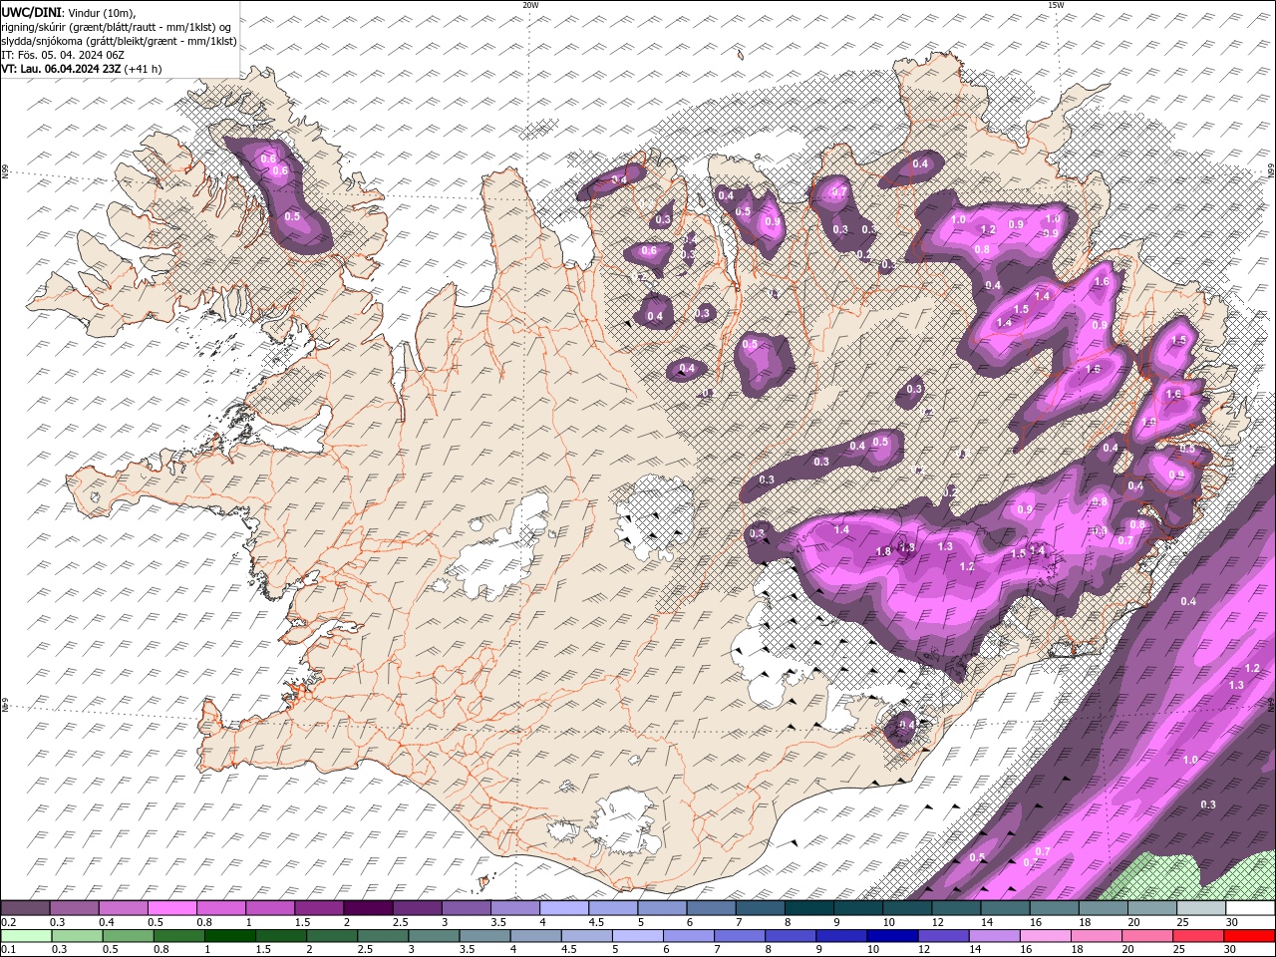Click the "0.1" label under the lower legend
Screen dimensions: 1276x957
[x=8, y=950]
